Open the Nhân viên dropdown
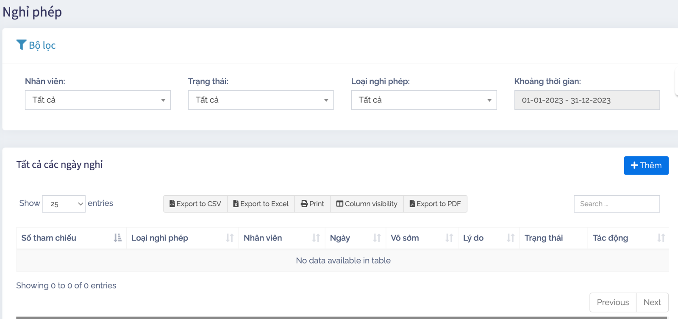 97,100
